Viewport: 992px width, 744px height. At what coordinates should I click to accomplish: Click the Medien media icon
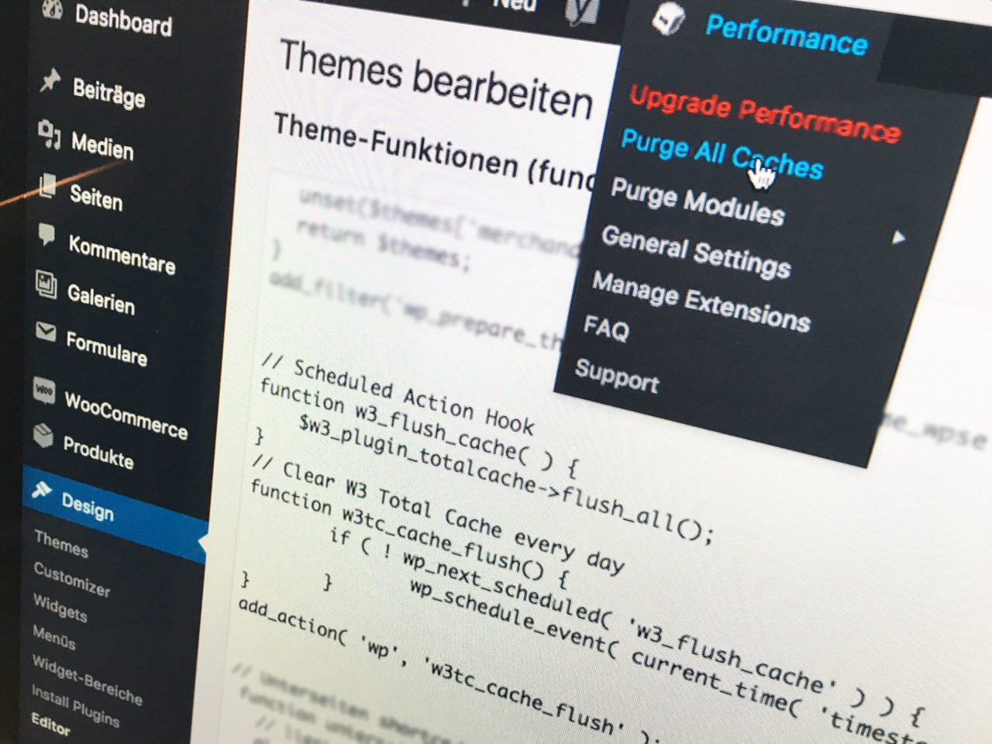click(x=49, y=134)
